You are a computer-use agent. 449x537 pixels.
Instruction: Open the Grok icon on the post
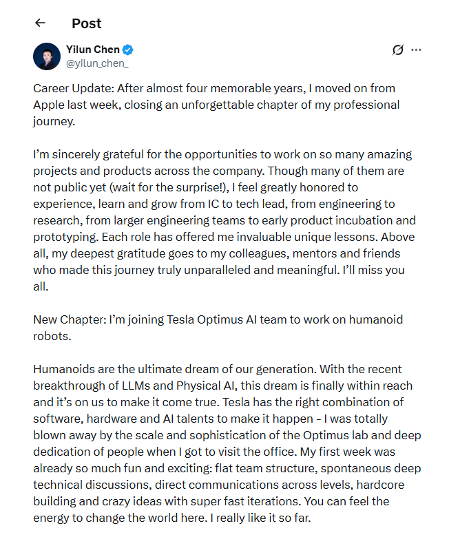coord(397,50)
